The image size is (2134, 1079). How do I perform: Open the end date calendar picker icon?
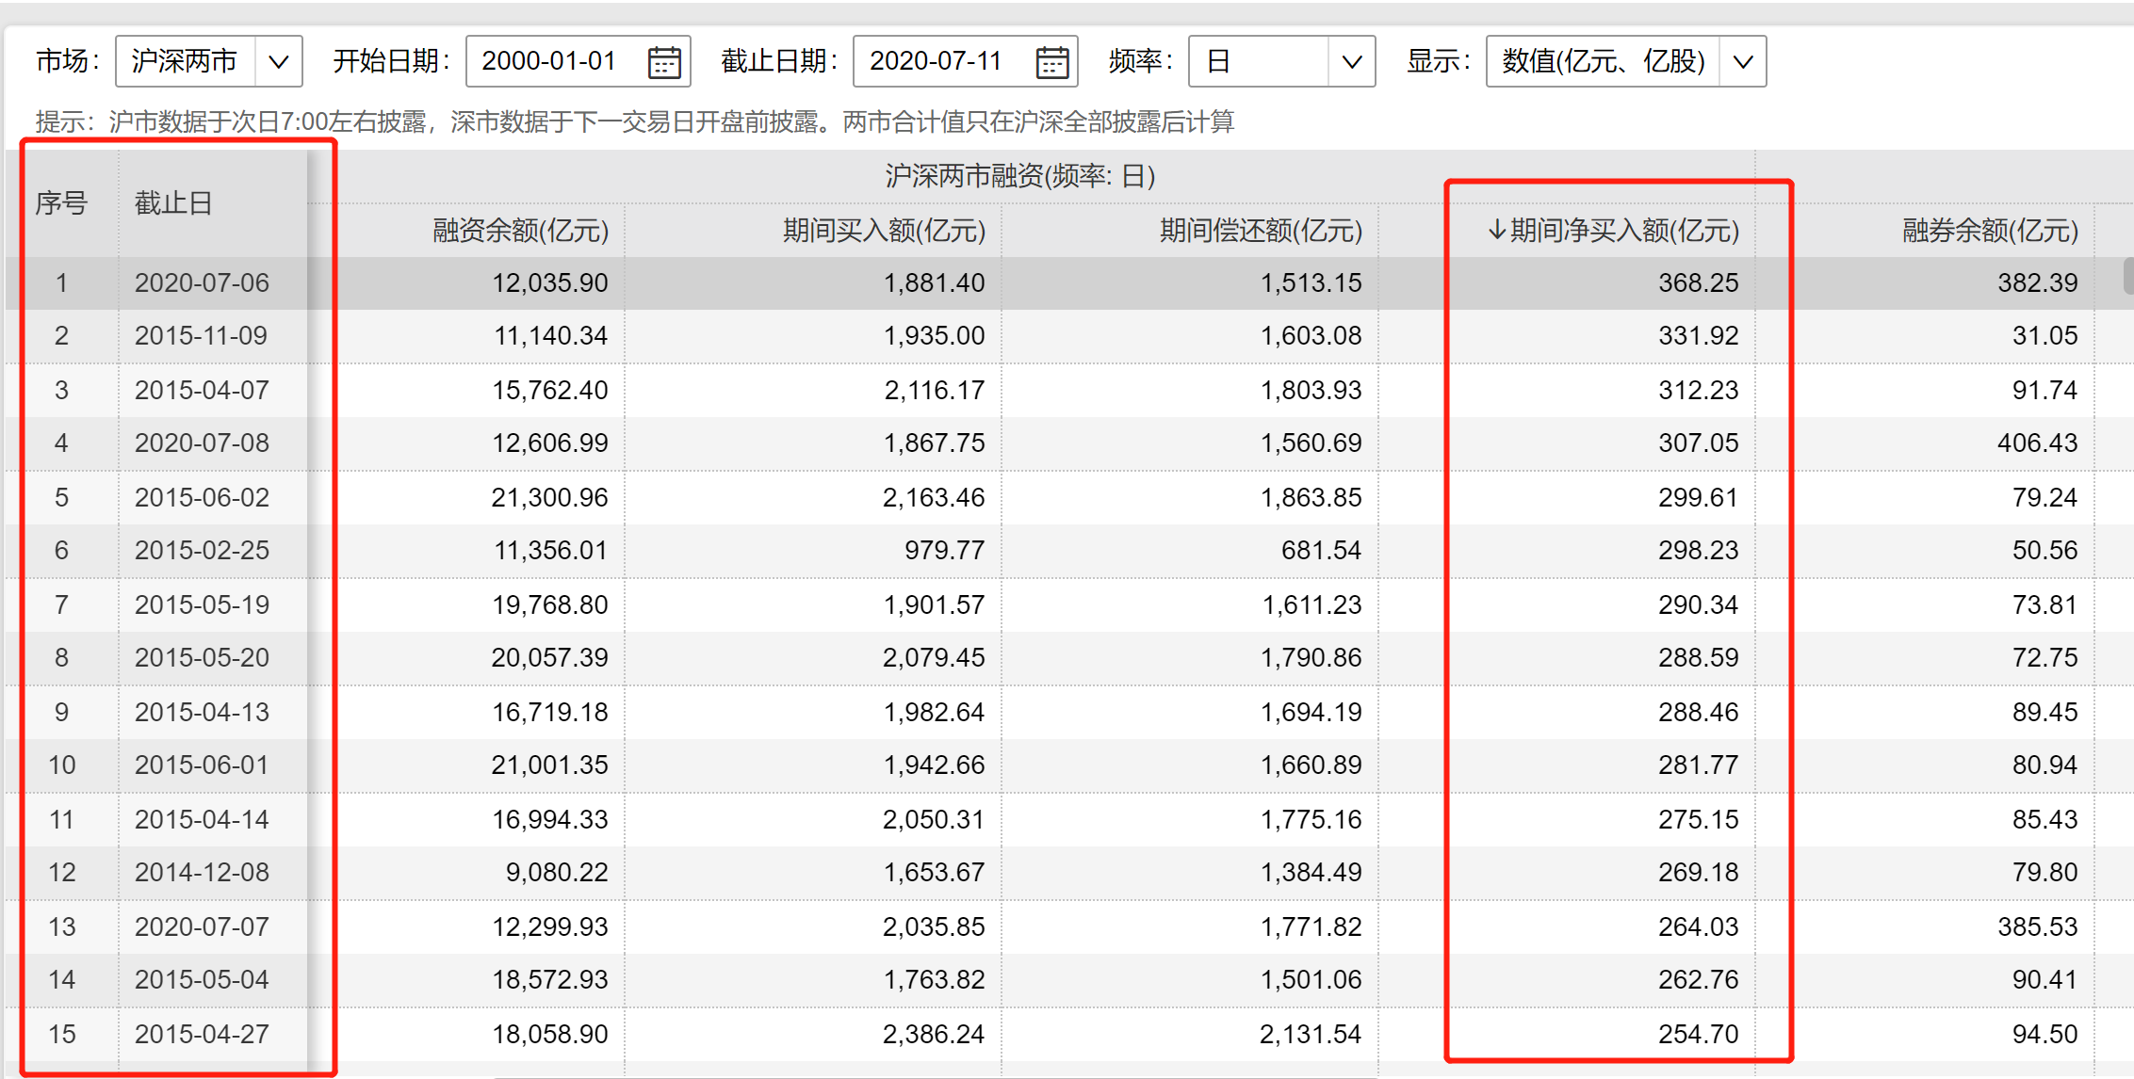point(1051,62)
